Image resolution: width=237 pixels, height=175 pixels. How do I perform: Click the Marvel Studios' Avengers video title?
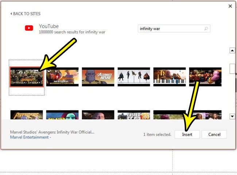(x=52, y=132)
